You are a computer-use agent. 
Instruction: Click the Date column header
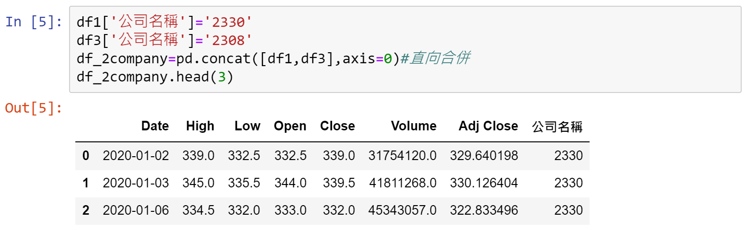click(155, 126)
